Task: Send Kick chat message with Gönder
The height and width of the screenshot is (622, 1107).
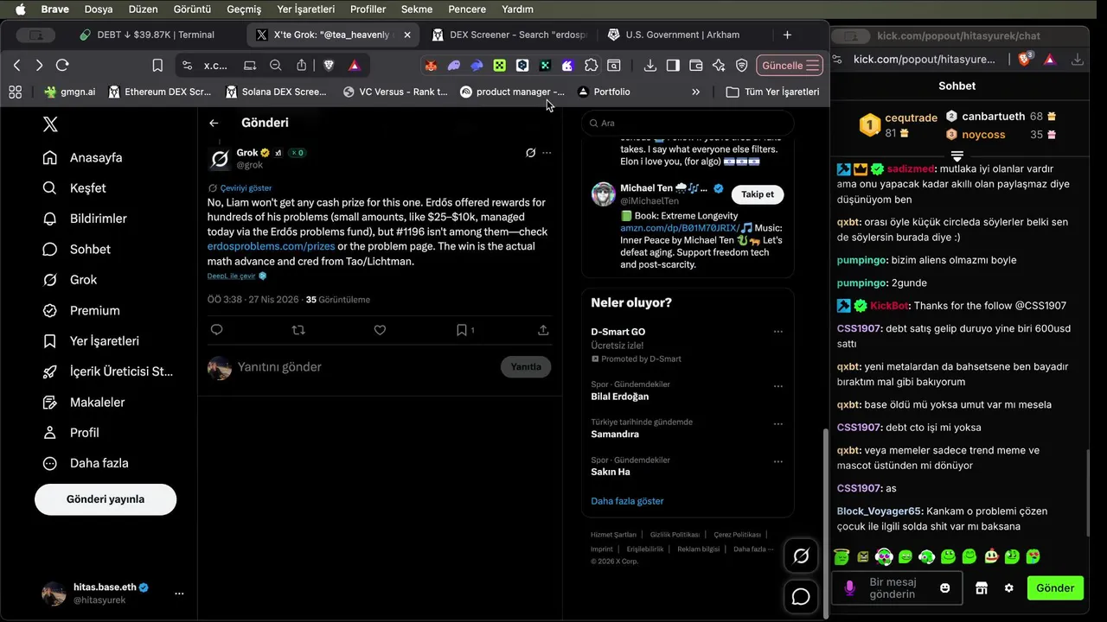Action: pyautogui.click(x=1055, y=587)
